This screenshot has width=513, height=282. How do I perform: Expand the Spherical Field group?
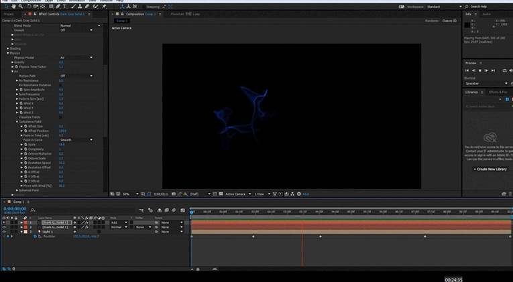[x=17, y=190]
